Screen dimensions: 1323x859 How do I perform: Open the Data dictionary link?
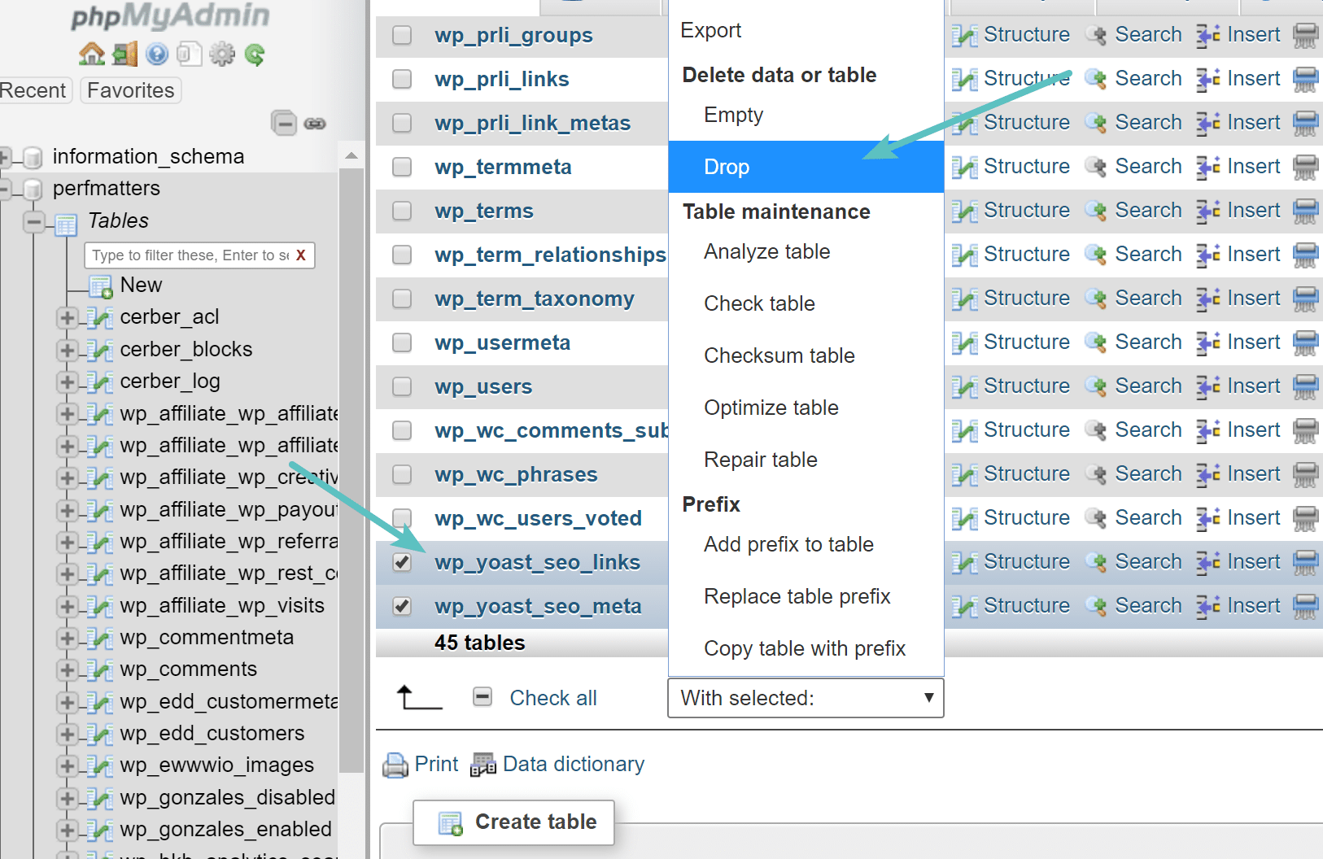click(x=573, y=764)
